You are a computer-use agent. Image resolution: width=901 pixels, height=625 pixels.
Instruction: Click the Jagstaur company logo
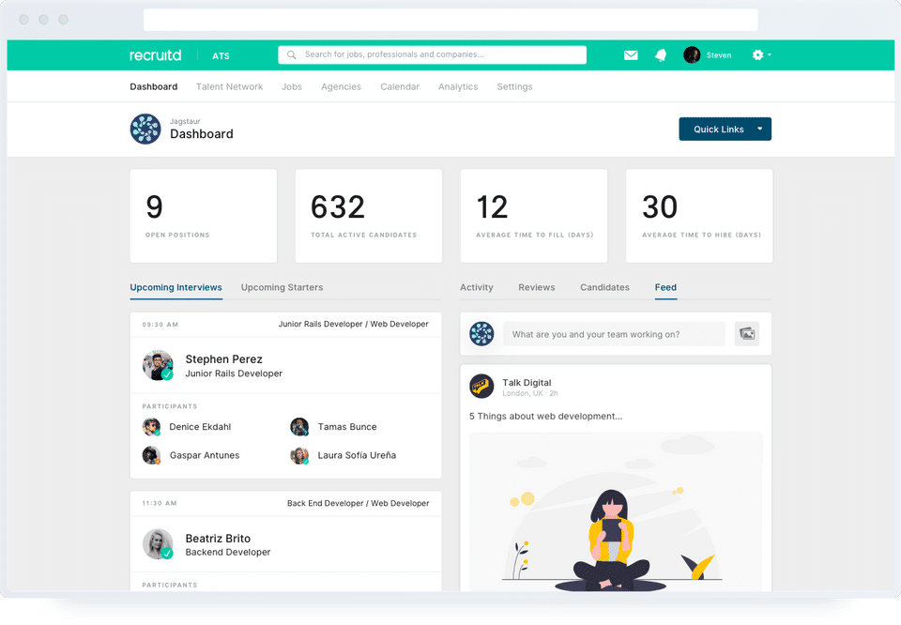(x=145, y=129)
